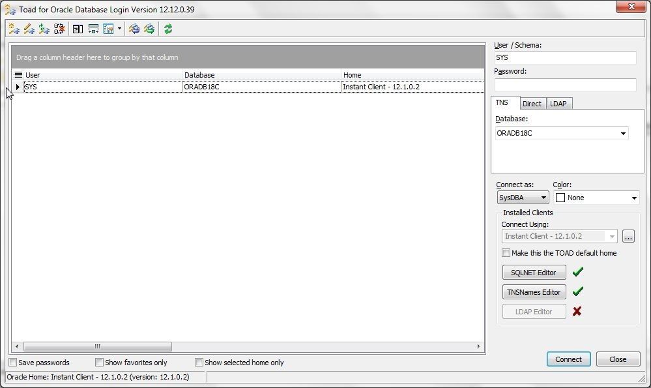This screenshot has height=388, width=651.
Task: Open the TNSNames Editor
Action: 534,292
